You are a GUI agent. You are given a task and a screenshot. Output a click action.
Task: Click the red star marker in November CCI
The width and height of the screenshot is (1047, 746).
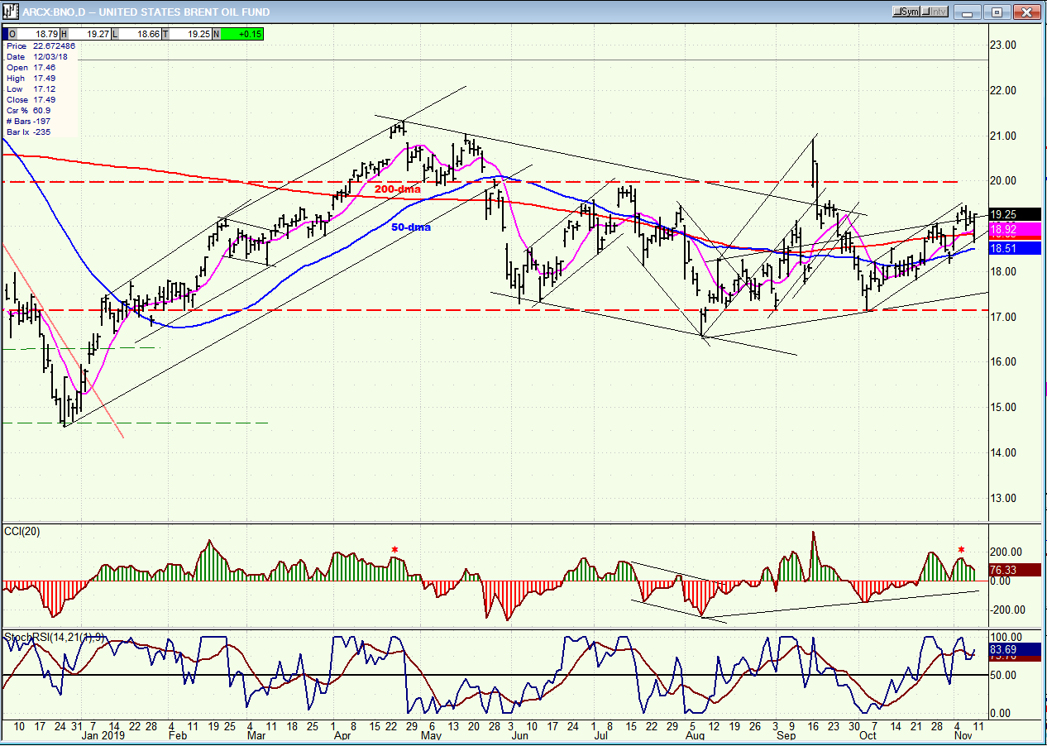coord(961,550)
